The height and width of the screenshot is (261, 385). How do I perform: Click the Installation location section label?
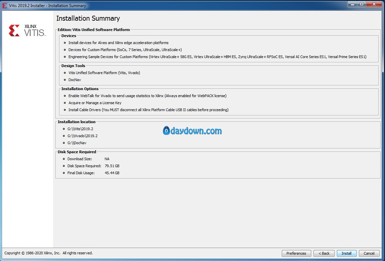(x=76, y=122)
